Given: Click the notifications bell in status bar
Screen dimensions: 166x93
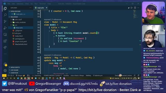Looking at the screenshot, I should [x=138, y=75].
